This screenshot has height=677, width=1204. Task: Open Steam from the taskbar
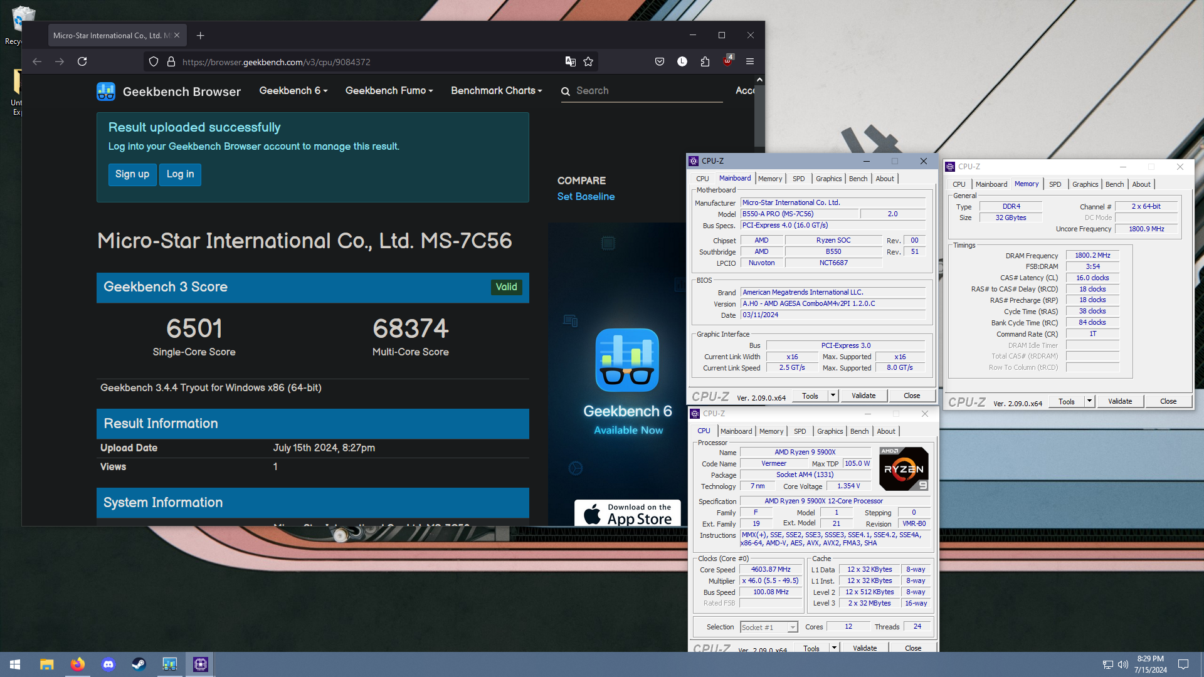pyautogui.click(x=139, y=664)
